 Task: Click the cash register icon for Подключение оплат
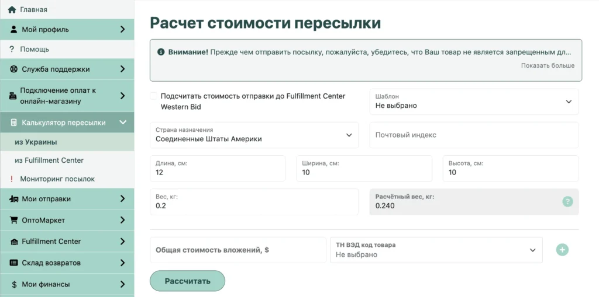coord(13,96)
